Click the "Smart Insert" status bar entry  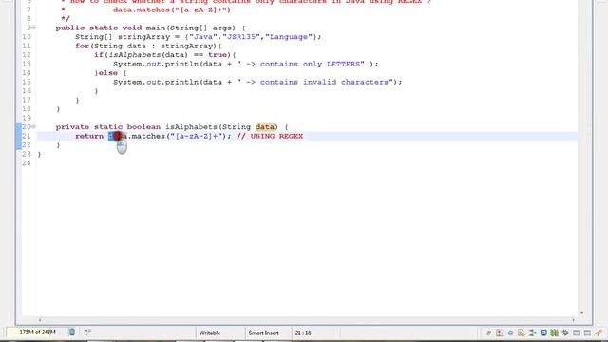pos(264,332)
